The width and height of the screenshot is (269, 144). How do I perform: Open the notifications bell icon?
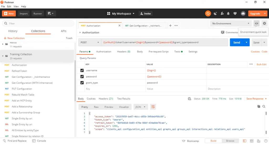click(228, 14)
